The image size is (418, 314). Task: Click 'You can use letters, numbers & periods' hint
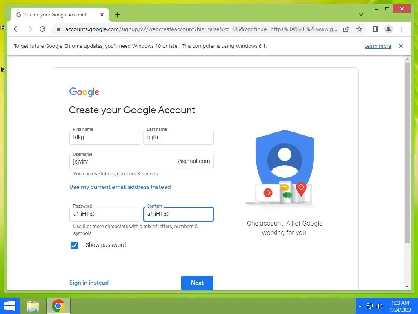(116, 174)
